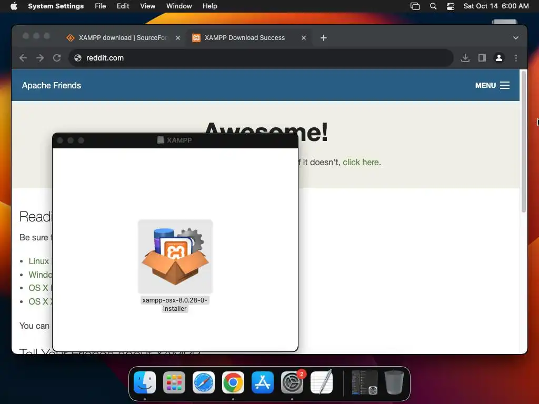Open Spotlight search in menu bar

pyautogui.click(x=433, y=6)
